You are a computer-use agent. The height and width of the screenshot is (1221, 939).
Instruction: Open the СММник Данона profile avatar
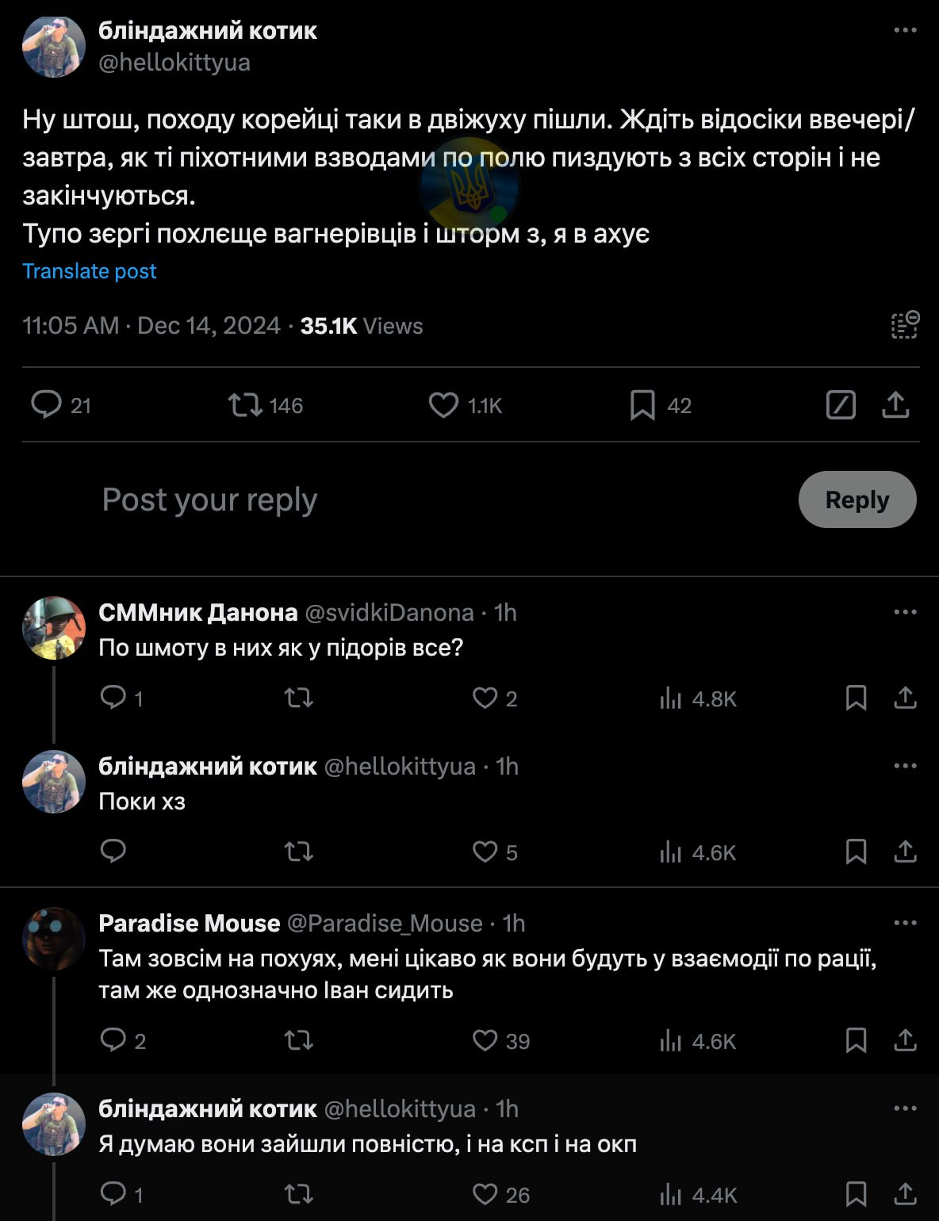click(53, 628)
